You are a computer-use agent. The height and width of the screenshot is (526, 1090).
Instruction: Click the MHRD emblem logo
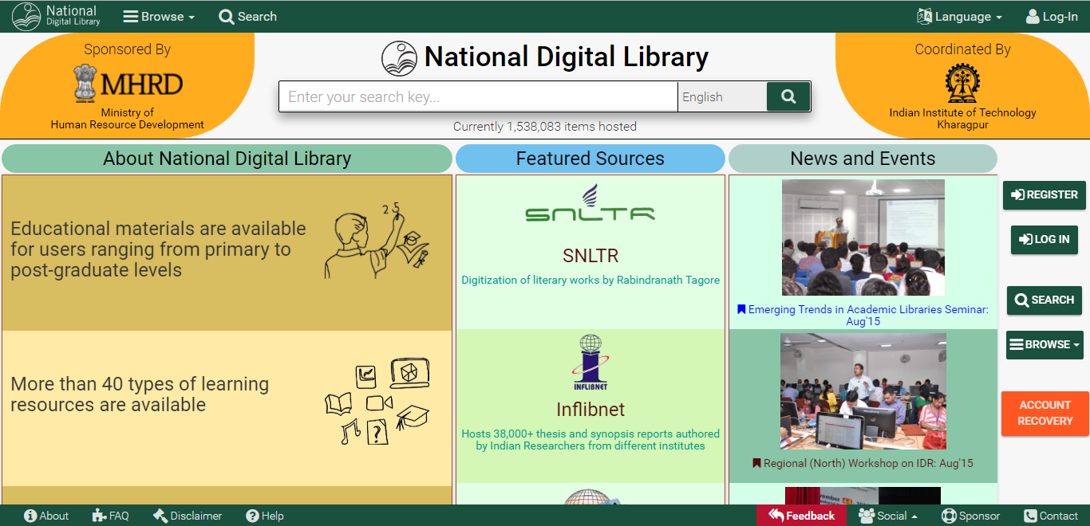128,84
